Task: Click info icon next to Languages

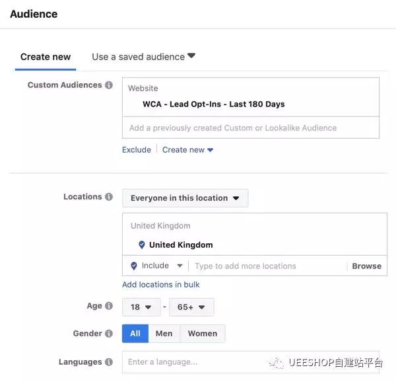Action: tap(109, 362)
